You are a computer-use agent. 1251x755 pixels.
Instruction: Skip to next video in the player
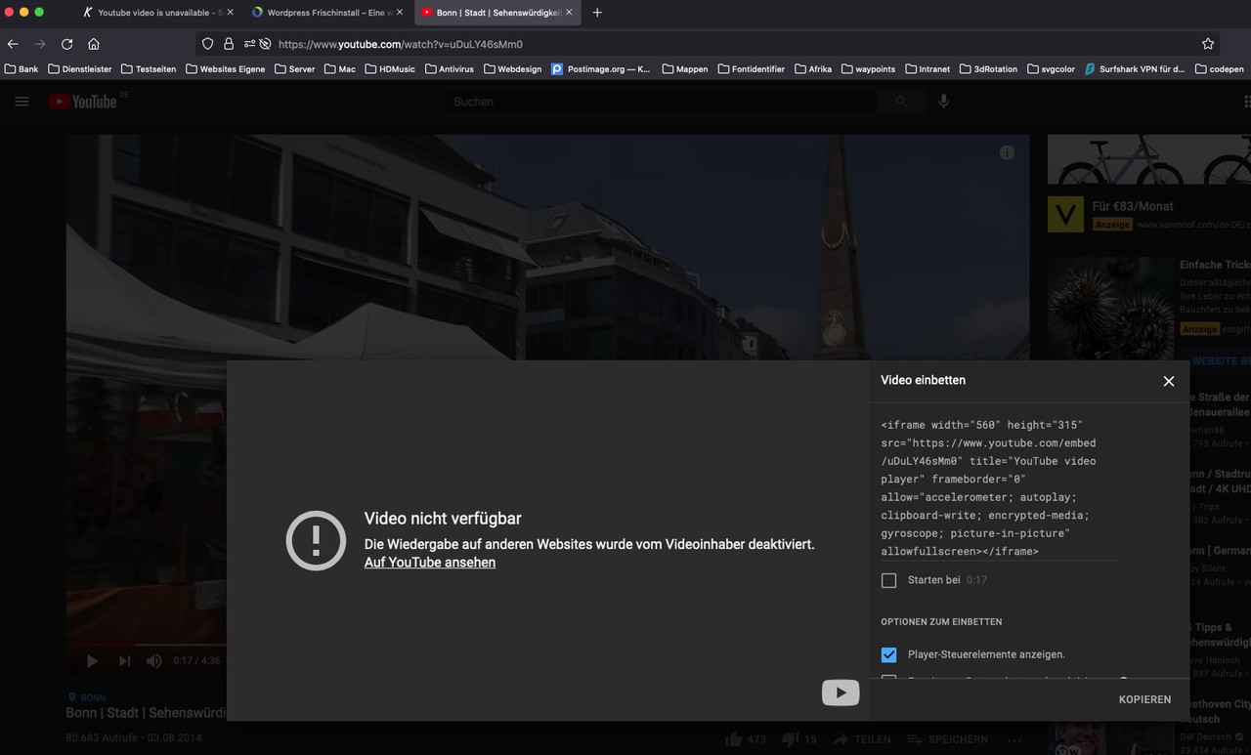coord(124,661)
